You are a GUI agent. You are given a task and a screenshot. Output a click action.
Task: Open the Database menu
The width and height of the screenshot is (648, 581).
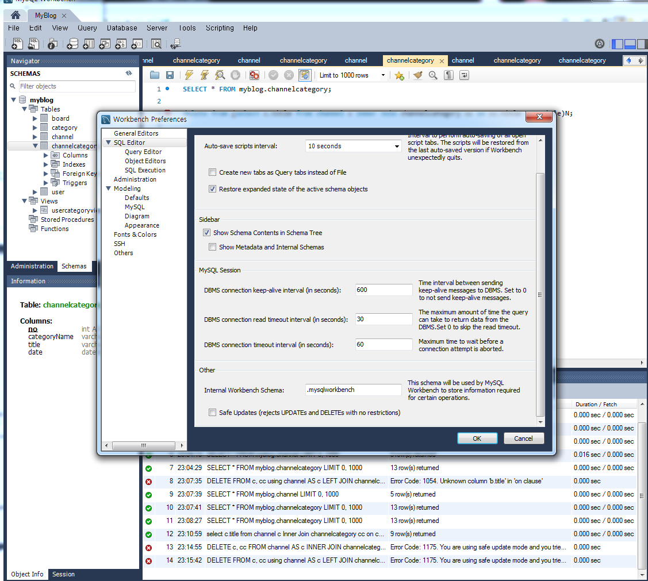(x=122, y=28)
